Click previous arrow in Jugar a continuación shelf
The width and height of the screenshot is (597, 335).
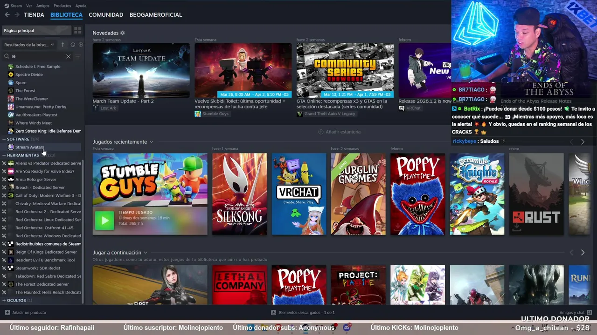pyautogui.click(x=571, y=253)
